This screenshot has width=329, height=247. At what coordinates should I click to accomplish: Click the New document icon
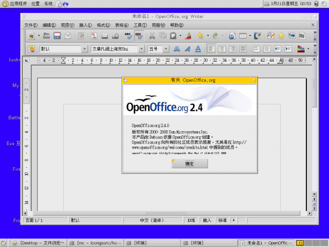[x=32, y=36]
